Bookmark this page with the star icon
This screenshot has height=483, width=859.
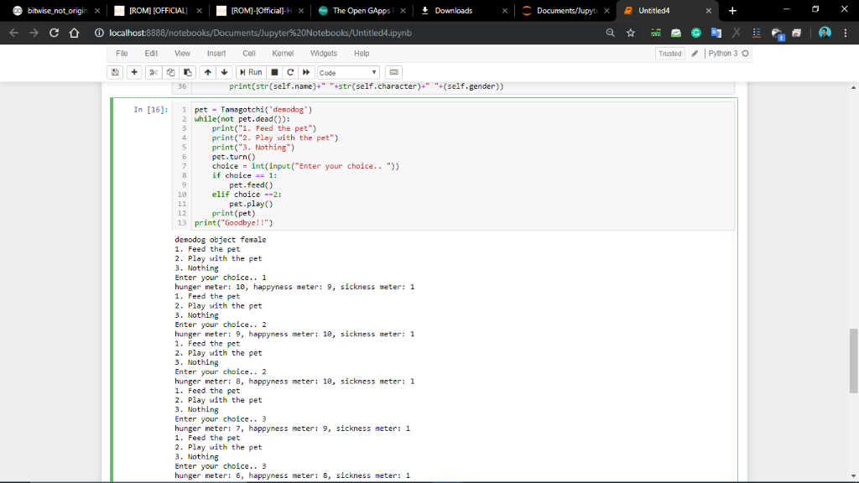(x=631, y=33)
